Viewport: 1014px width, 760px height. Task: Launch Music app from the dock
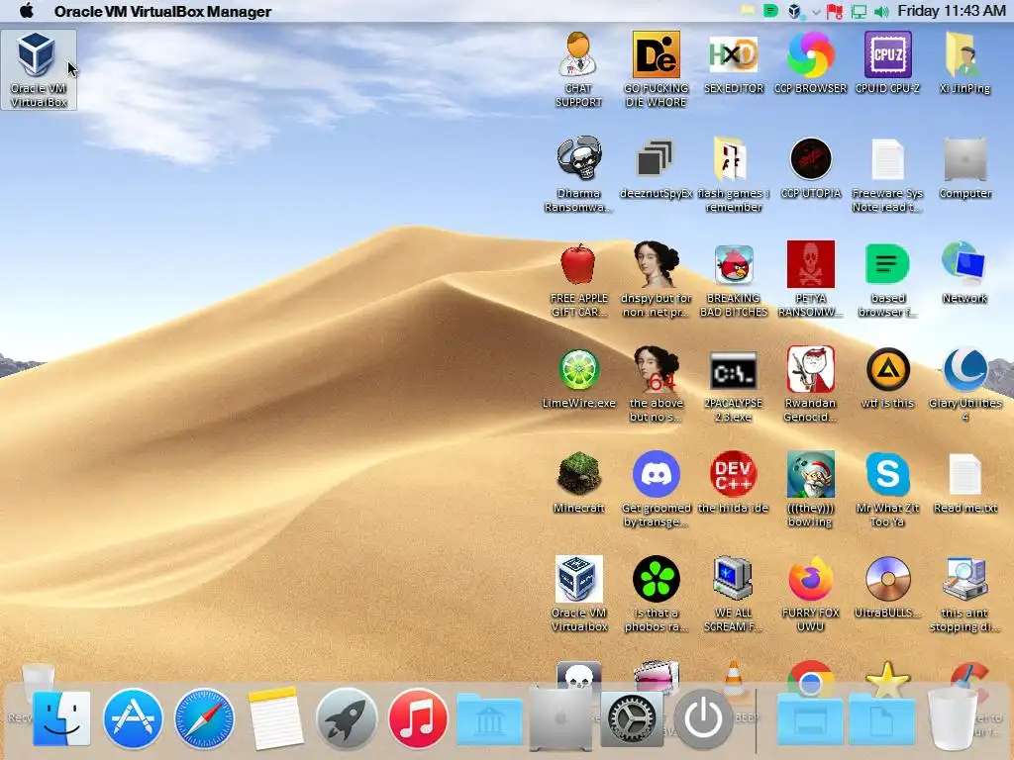418,718
